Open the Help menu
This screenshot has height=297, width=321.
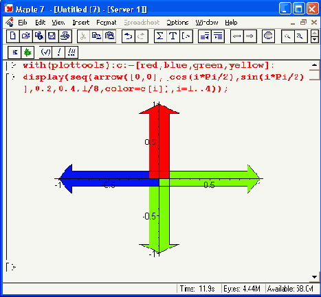click(x=231, y=23)
